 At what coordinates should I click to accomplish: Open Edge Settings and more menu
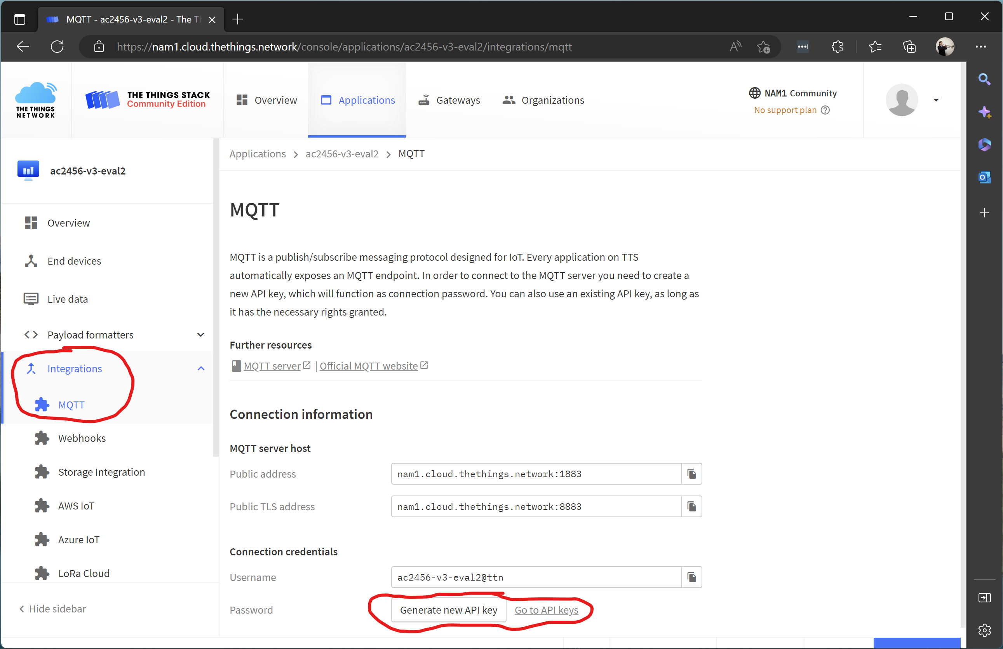(980, 47)
